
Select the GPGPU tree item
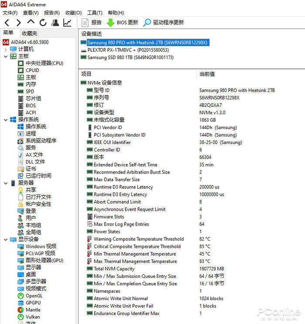tap(30, 303)
